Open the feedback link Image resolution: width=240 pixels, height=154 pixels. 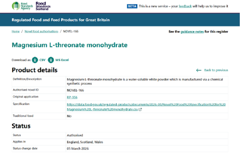coord(185,6)
